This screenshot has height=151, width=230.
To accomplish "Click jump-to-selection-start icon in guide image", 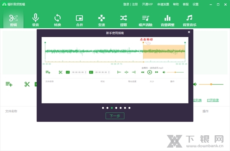I will [119, 72].
